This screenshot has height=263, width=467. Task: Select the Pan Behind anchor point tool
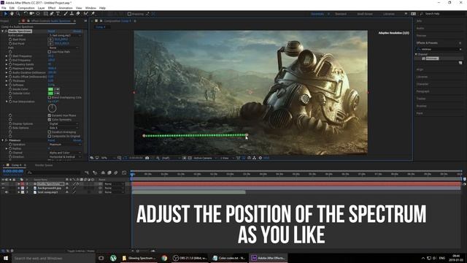tap(38, 14)
